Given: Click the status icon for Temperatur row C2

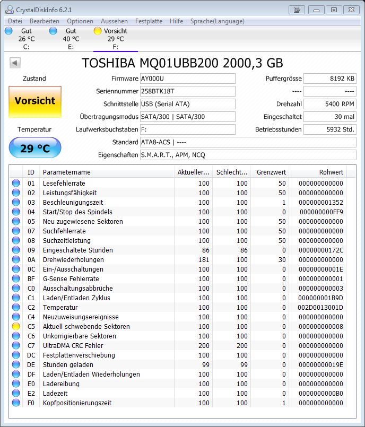Looking at the screenshot, I should coord(16,307).
